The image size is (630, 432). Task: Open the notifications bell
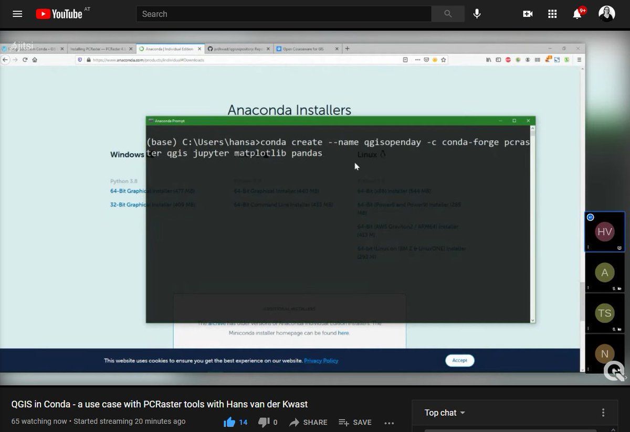coord(577,14)
